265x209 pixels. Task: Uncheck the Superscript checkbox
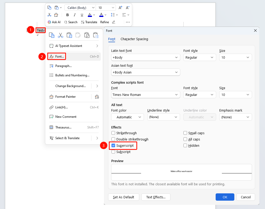click(113, 146)
